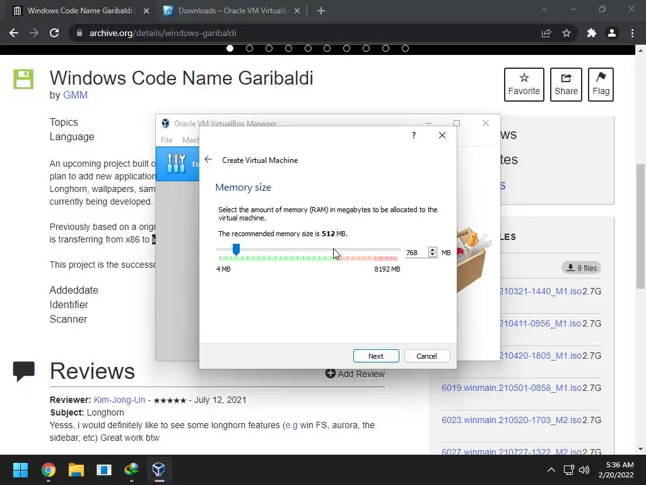Open File Explorer from the taskbar
646x485 pixels.
point(76,470)
